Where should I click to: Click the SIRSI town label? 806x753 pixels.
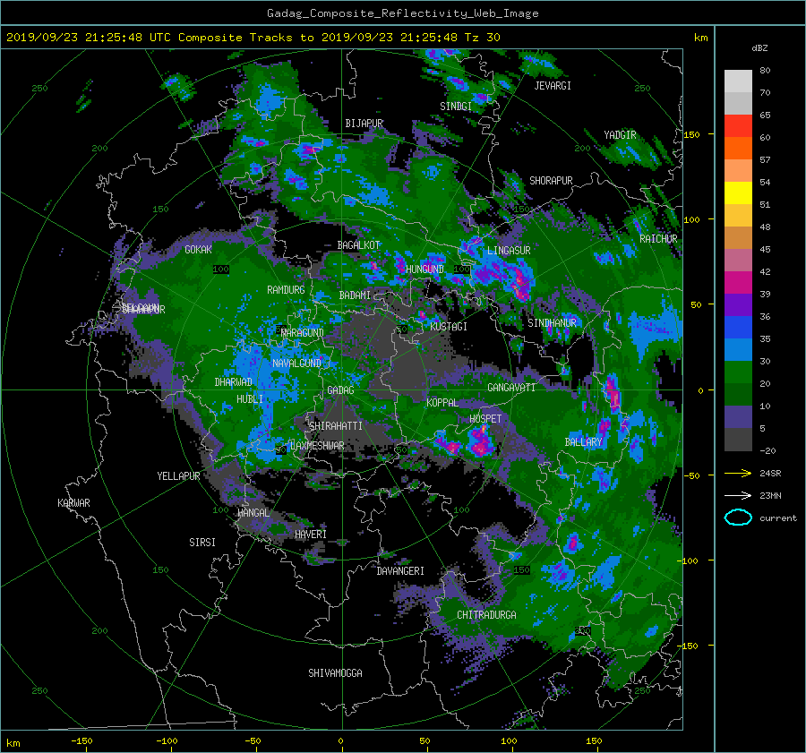click(x=202, y=543)
